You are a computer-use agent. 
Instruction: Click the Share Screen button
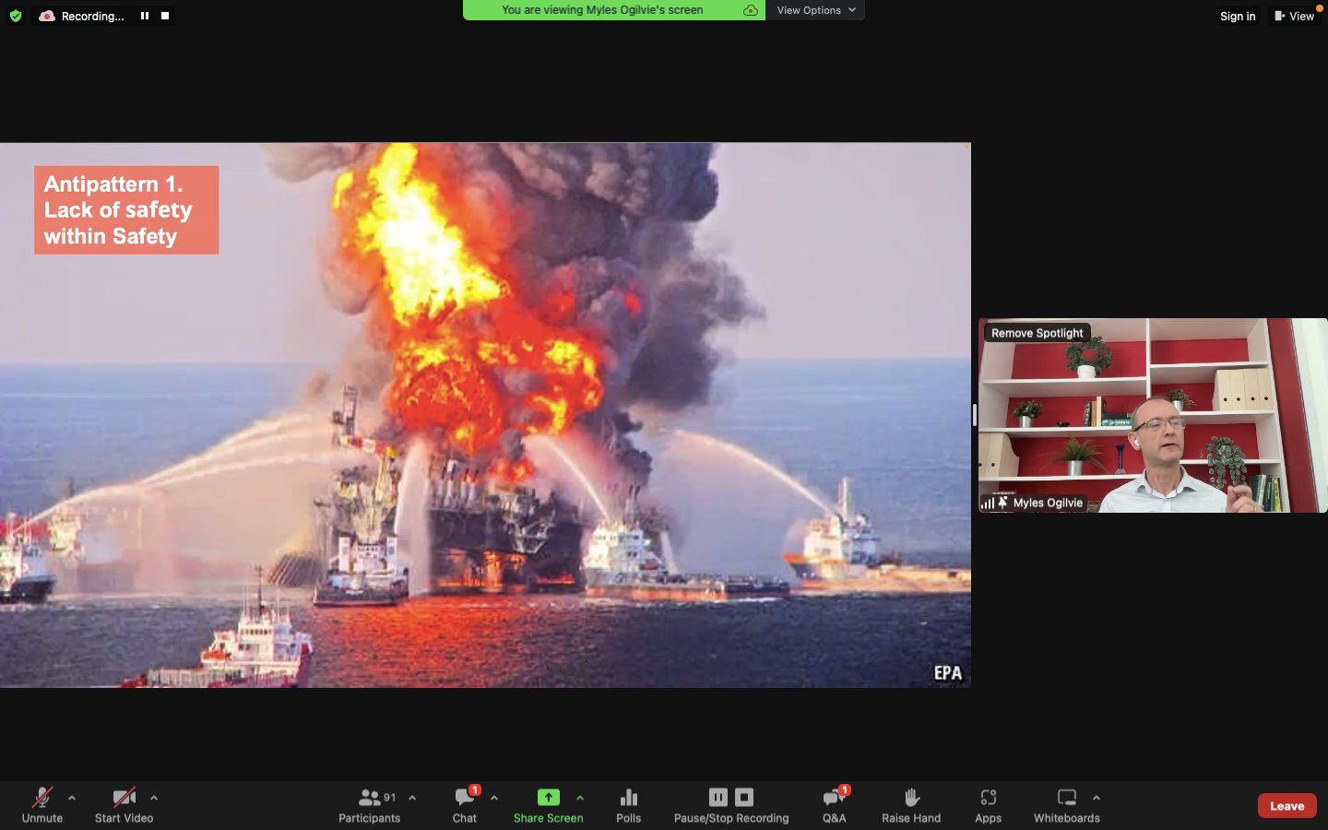(548, 805)
